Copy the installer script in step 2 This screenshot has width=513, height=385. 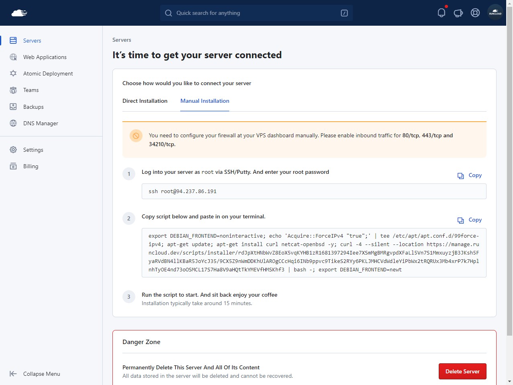pos(470,220)
